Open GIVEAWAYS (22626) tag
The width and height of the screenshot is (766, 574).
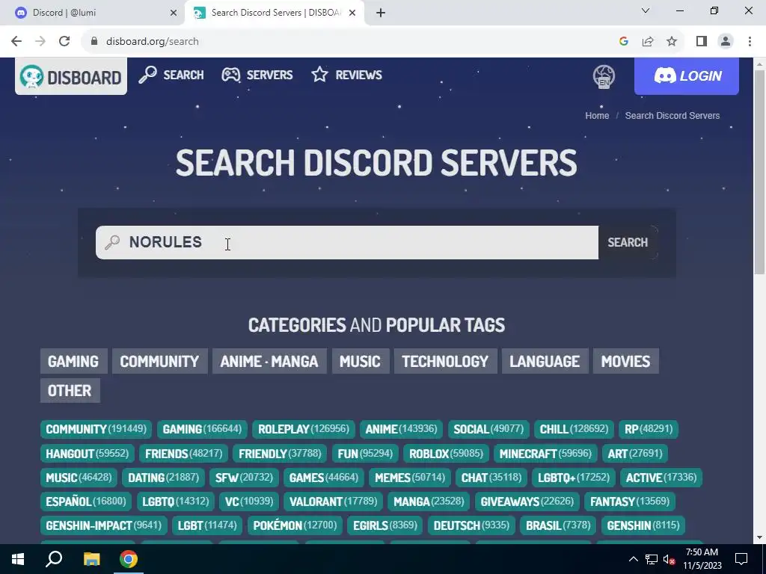[x=527, y=502]
